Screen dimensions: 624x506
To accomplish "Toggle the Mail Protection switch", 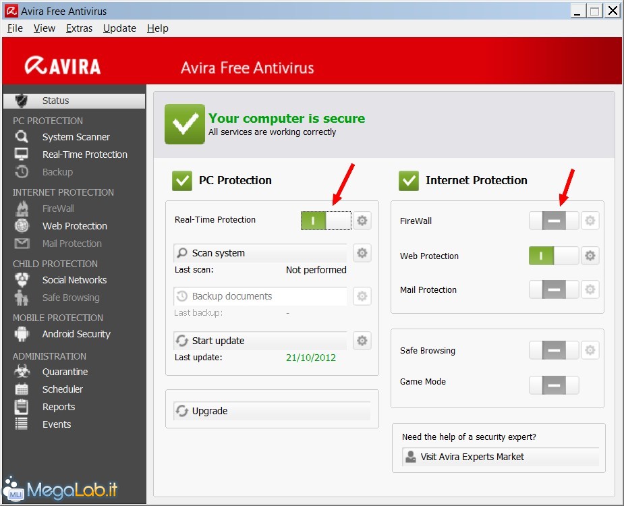I will 554,289.
